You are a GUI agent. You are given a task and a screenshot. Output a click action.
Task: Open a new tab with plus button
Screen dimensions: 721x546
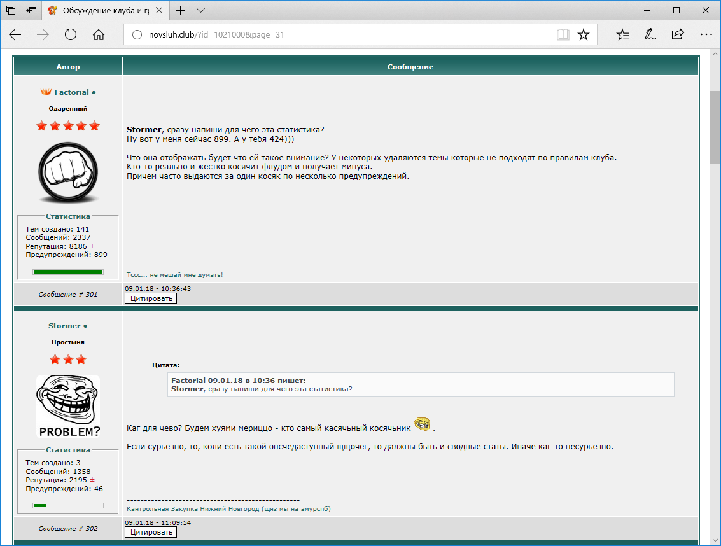181,10
